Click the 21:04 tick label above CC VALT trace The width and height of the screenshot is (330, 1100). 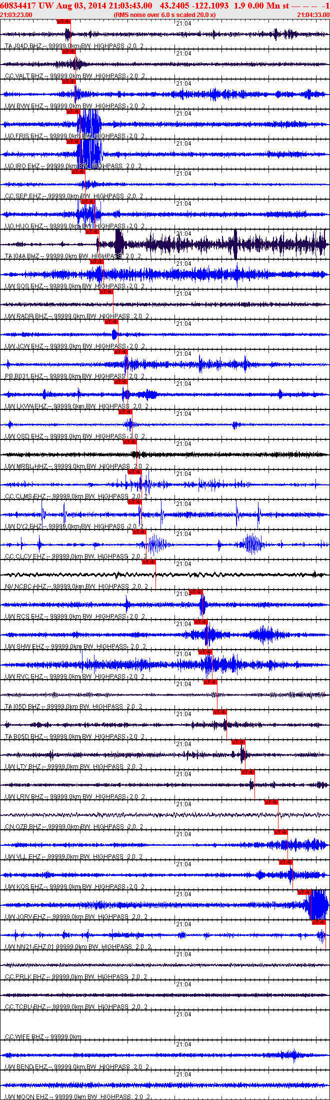184,54
